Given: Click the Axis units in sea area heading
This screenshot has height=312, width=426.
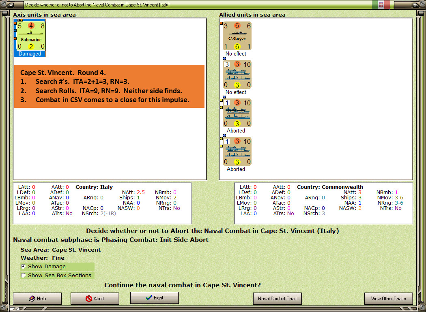Looking at the screenshot, I should point(44,15).
